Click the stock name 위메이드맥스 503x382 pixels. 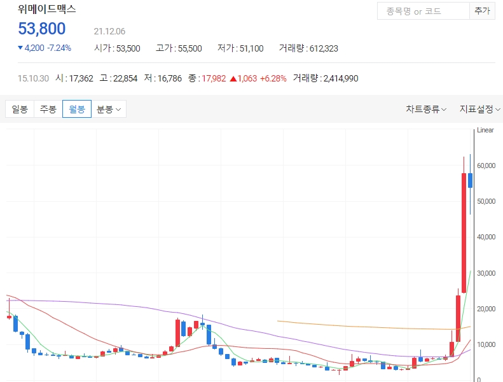coord(47,9)
